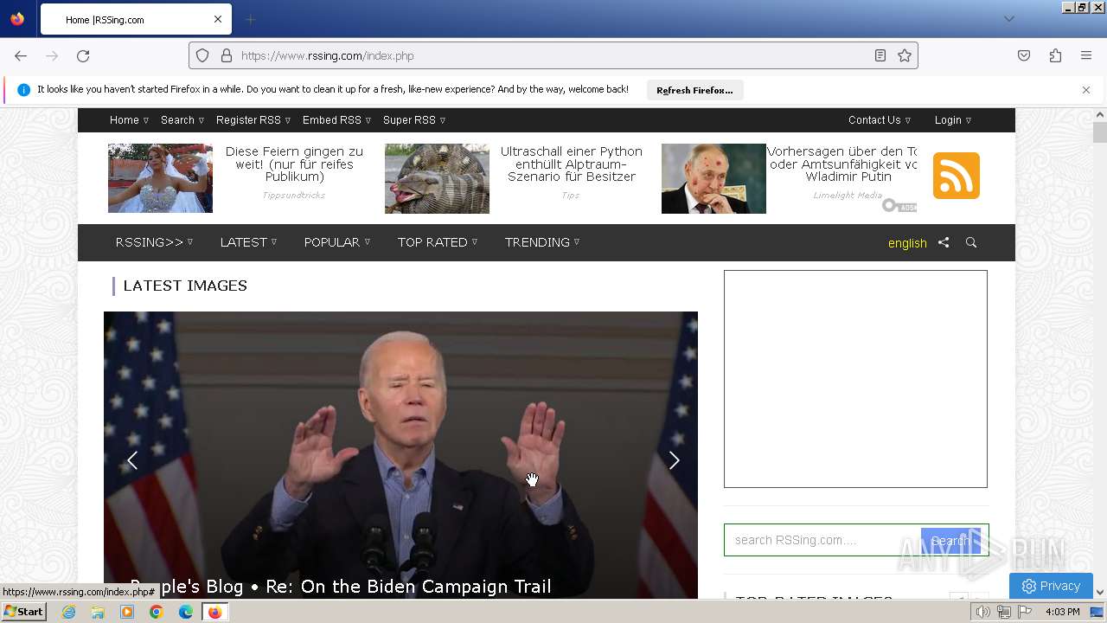Go back to the previous page
Image resolution: width=1107 pixels, height=623 pixels.
click(21, 55)
